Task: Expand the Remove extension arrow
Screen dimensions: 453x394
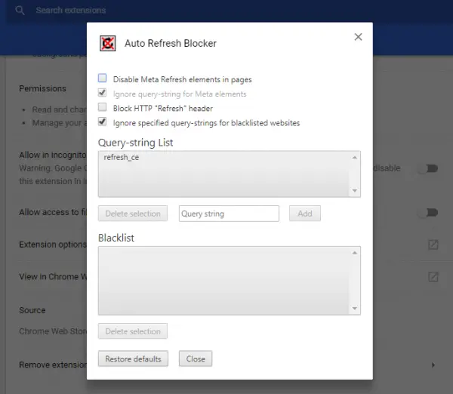Action: tap(433, 365)
